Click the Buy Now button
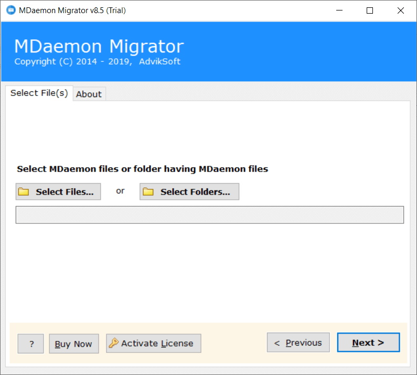This screenshot has width=417, height=375. (x=74, y=344)
